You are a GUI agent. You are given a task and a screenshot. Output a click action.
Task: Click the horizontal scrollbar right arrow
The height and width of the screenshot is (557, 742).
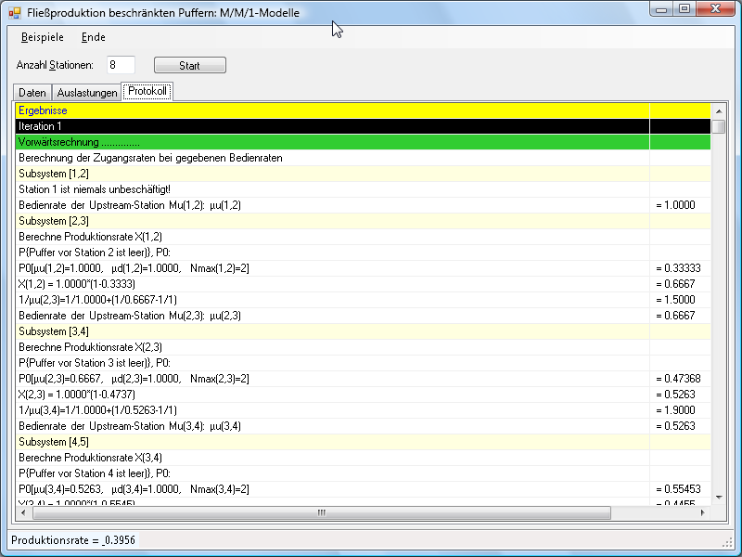click(x=703, y=512)
